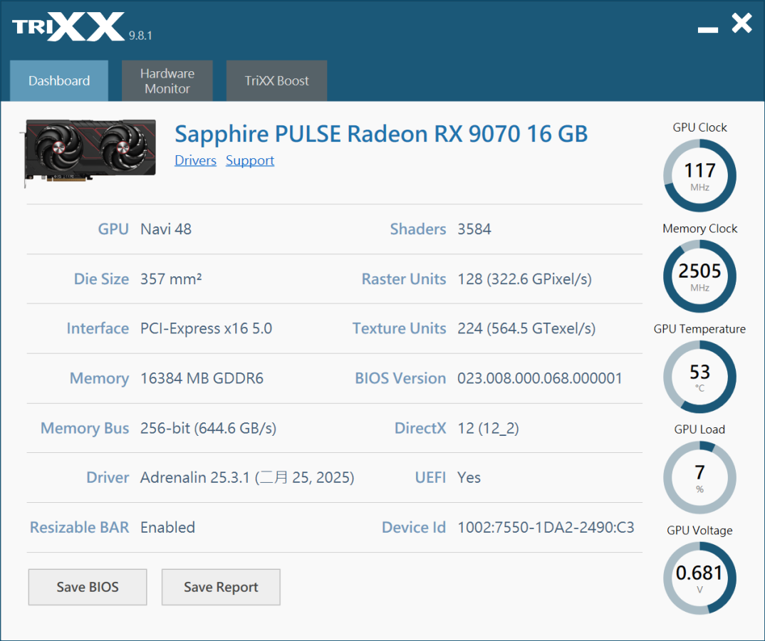
Task: Click the Shaders label
Action: 418,229
